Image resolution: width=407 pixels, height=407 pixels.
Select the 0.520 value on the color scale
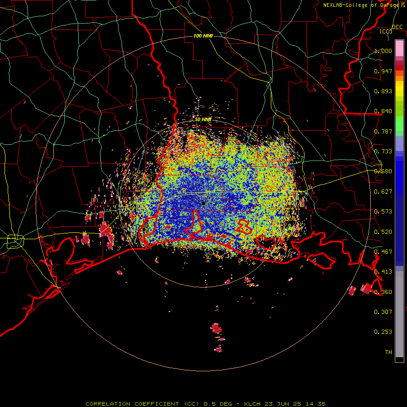click(383, 232)
